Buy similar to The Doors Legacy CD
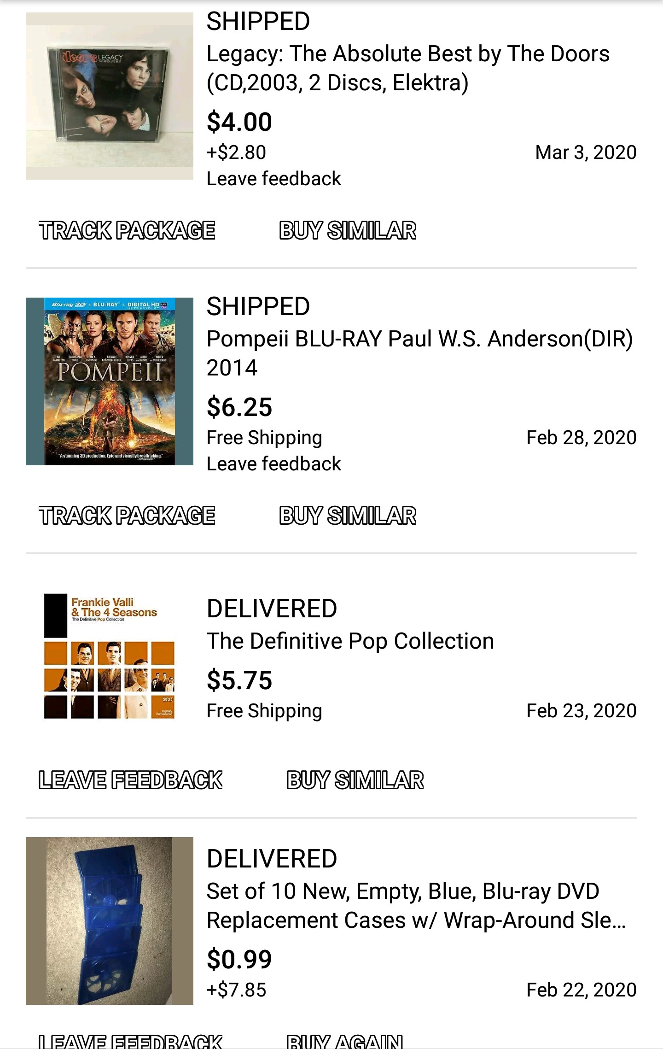Viewport: 663px width, 1049px height. [348, 230]
